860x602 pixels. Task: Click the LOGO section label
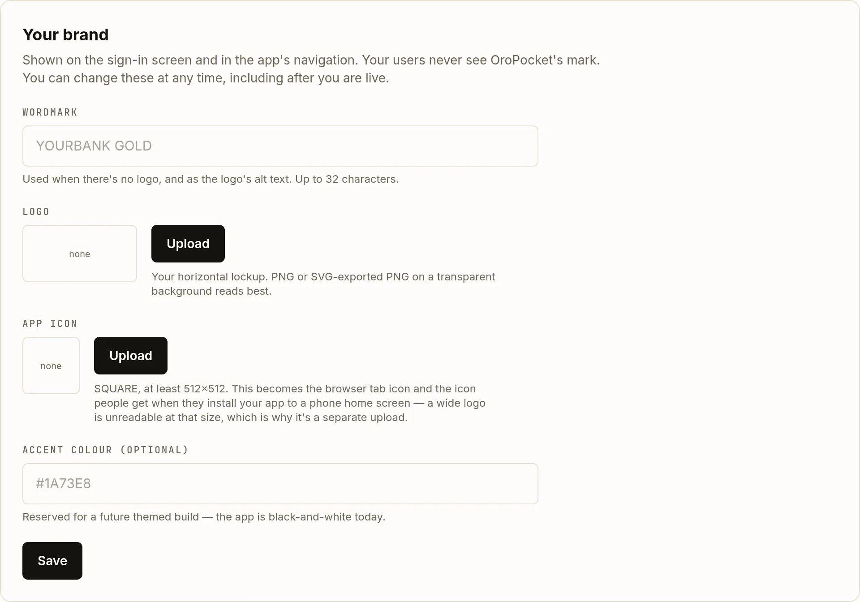pos(36,212)
